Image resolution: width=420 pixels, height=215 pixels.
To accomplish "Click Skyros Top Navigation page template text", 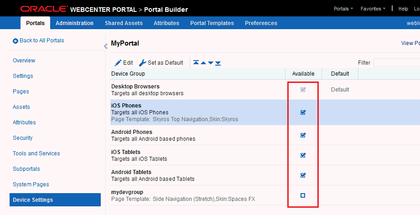I will 180,119.
